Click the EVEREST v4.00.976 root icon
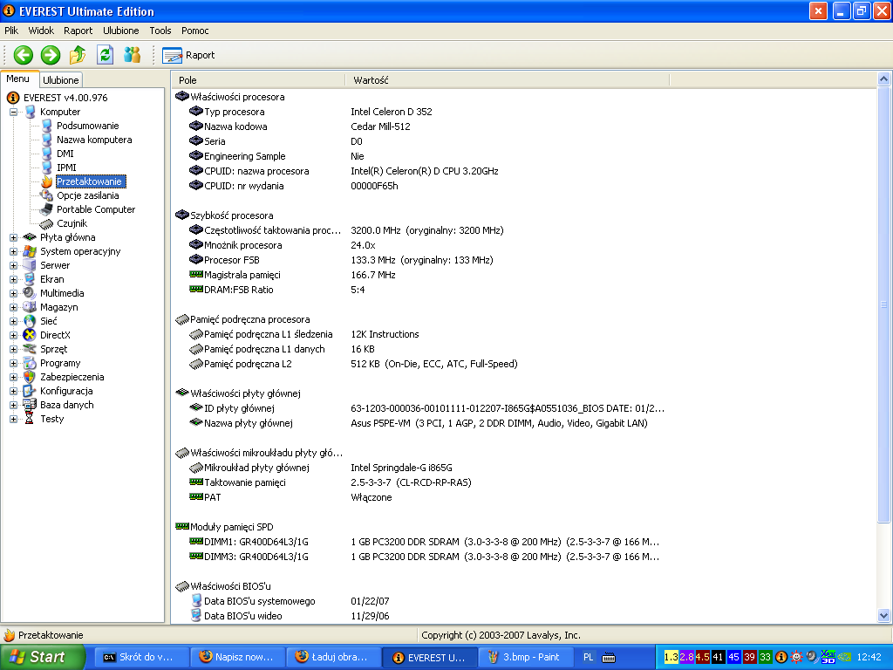The width and height of the screenshot is (893, 670). click(x=12, y=98)
